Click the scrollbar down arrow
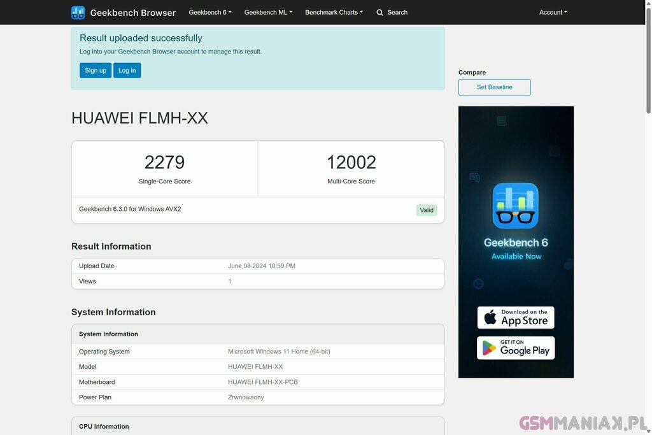This screenshot has height=435, width=652. point(648,431)
